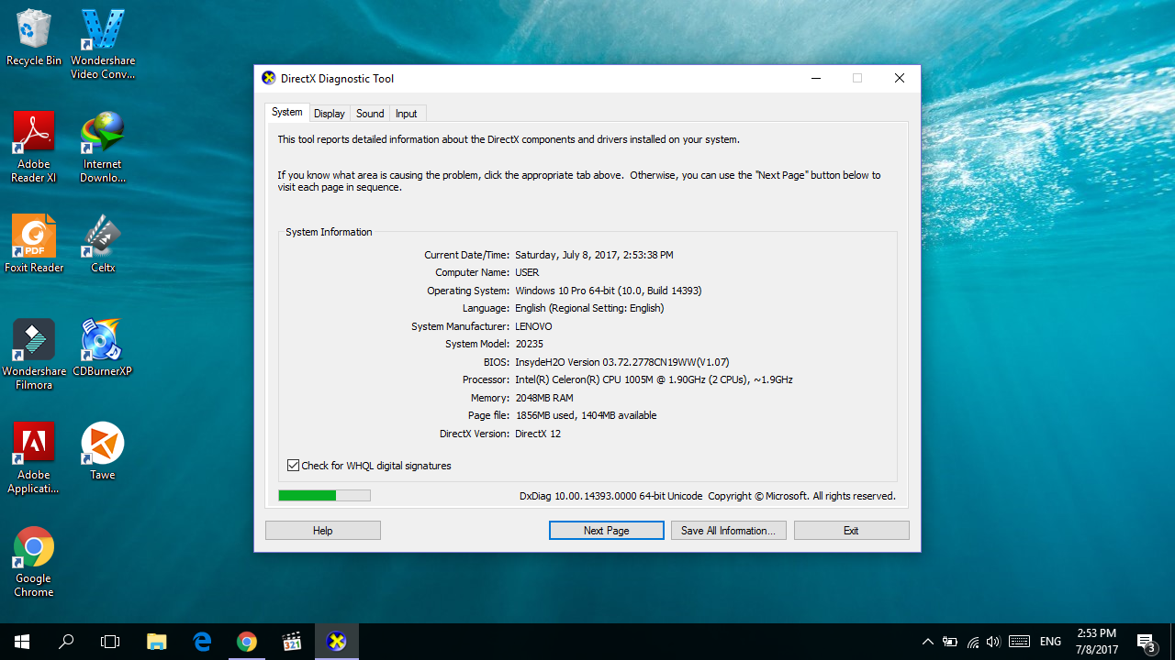Screen dimensions: 1175x660
Task: Select the Foxit Reader desktop icon
Action: click(34, 244)
